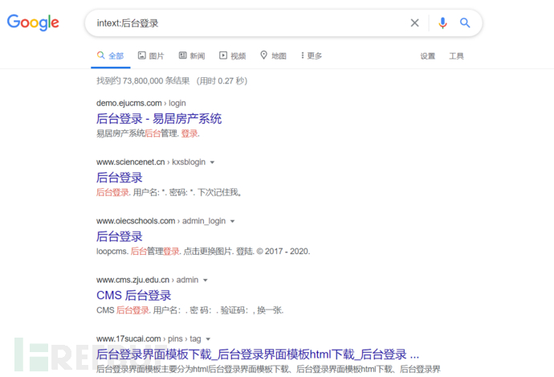The width and height of the screenshot is (554, 377).
Task: Click snippet text 后台登录. 用户名: *. 密码:
Action: [169, 192]
